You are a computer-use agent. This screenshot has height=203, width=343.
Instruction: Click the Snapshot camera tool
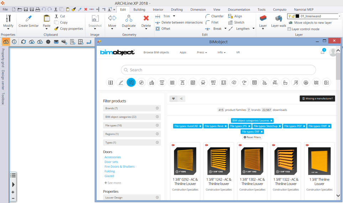point(95,22)
